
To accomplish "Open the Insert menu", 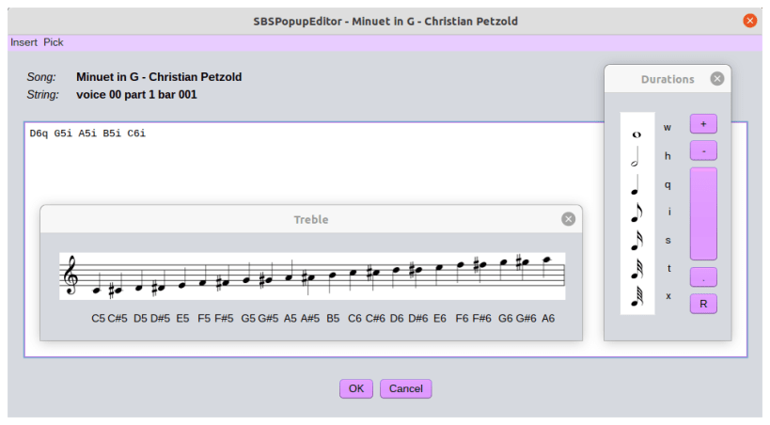I will [x=24, y=42].
